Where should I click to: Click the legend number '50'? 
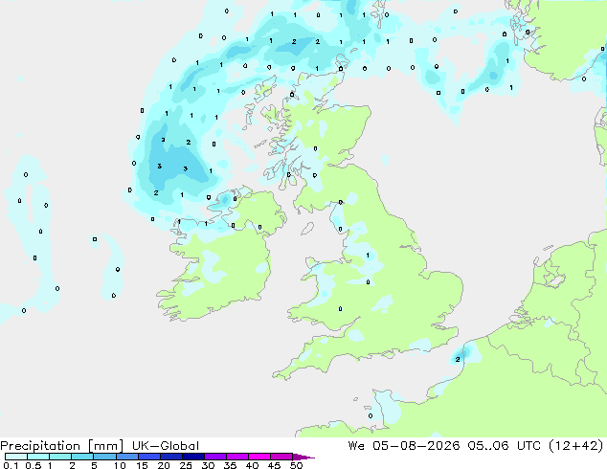[x=296, y=465]
